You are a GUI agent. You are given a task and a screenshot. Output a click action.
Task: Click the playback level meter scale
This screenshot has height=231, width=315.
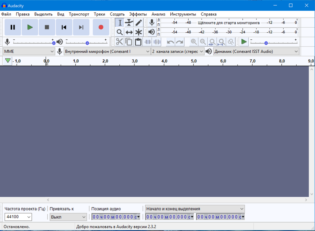pyautogui.click(x=229, y=32)
